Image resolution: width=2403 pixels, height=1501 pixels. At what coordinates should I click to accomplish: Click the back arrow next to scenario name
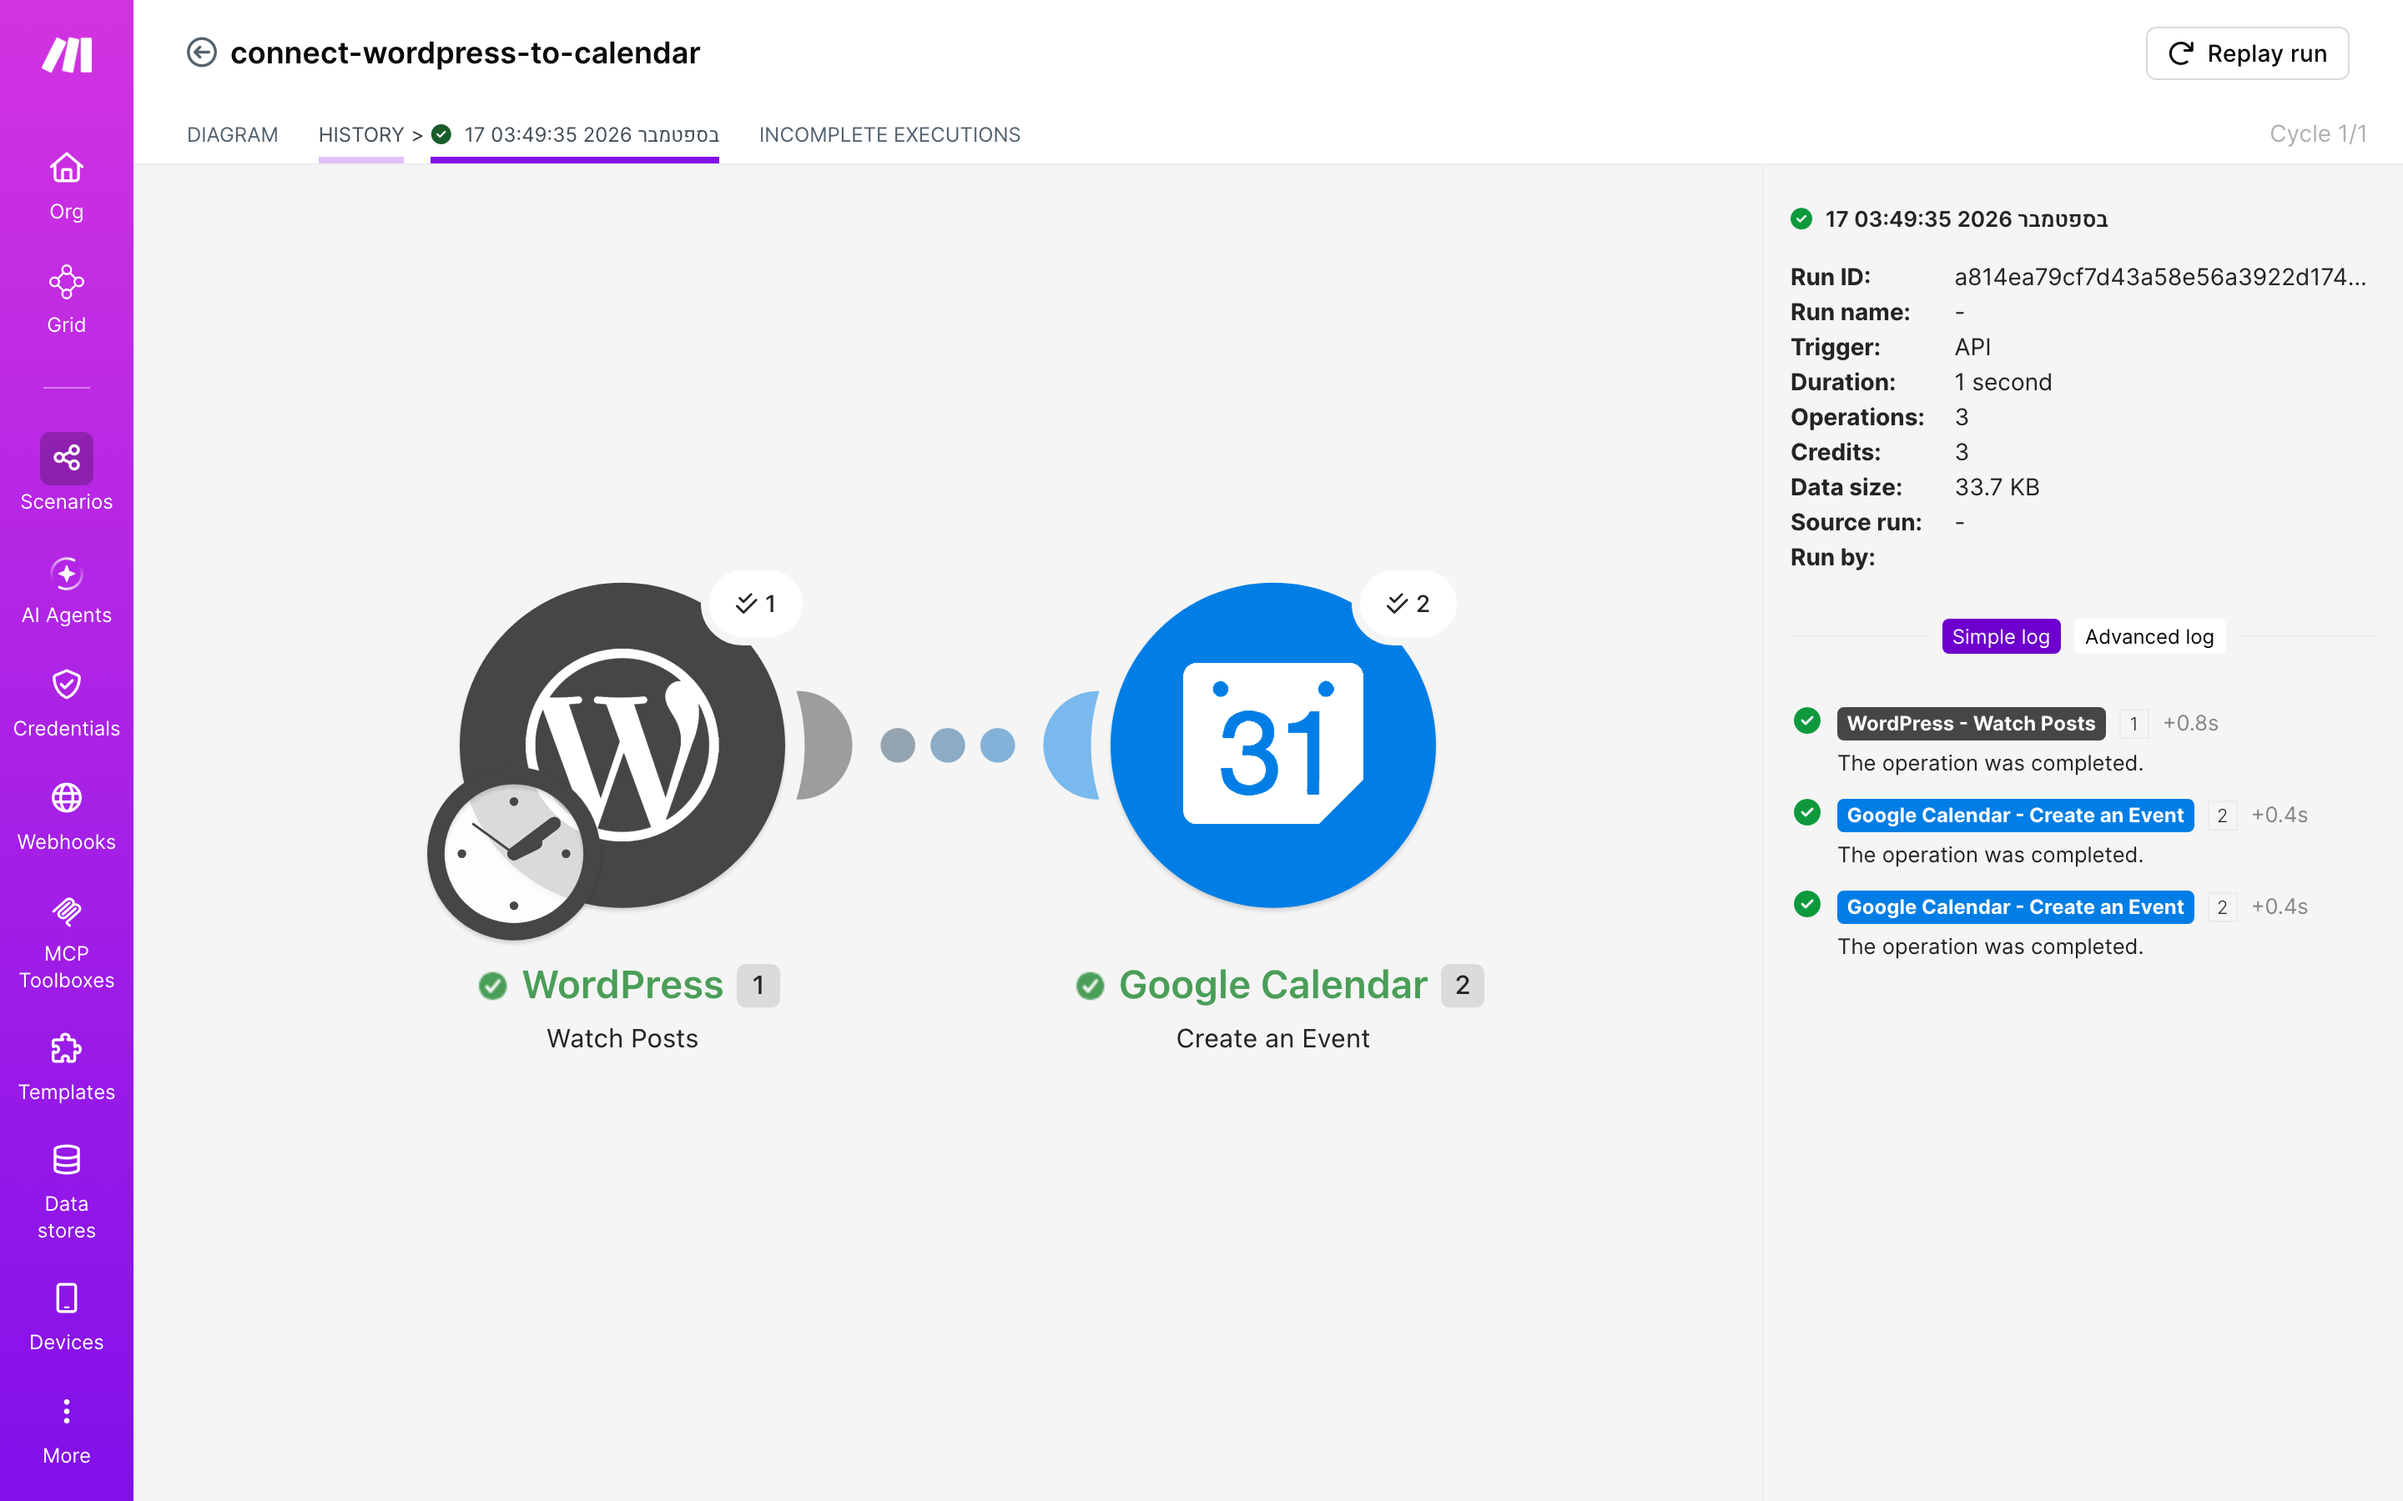point(202,53)
